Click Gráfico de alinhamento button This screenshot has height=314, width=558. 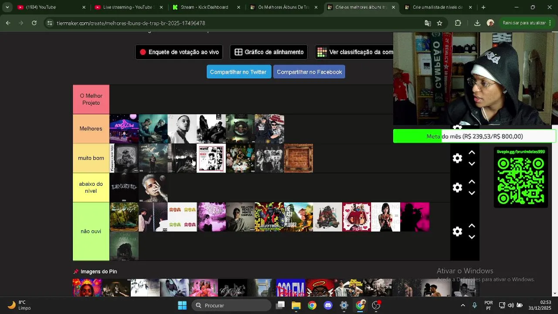coord(269,52)
